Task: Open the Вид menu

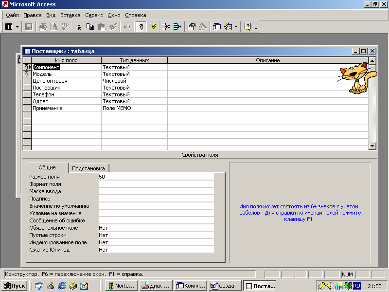Action: 51,15
